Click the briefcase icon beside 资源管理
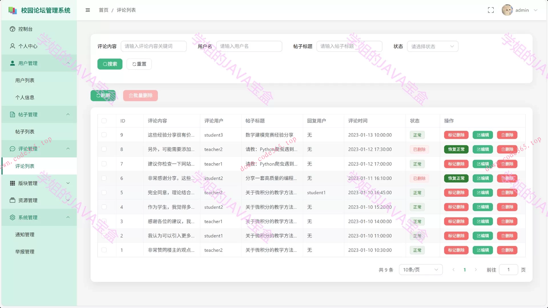Screen dimensions: 548x308 click(12, 200)
